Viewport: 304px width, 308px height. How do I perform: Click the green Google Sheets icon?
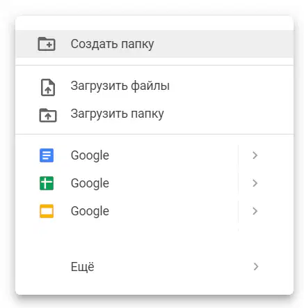point(47,183)
